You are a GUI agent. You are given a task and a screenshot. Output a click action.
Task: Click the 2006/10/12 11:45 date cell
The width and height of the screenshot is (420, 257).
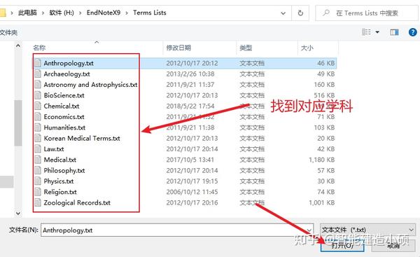[192, 192]
